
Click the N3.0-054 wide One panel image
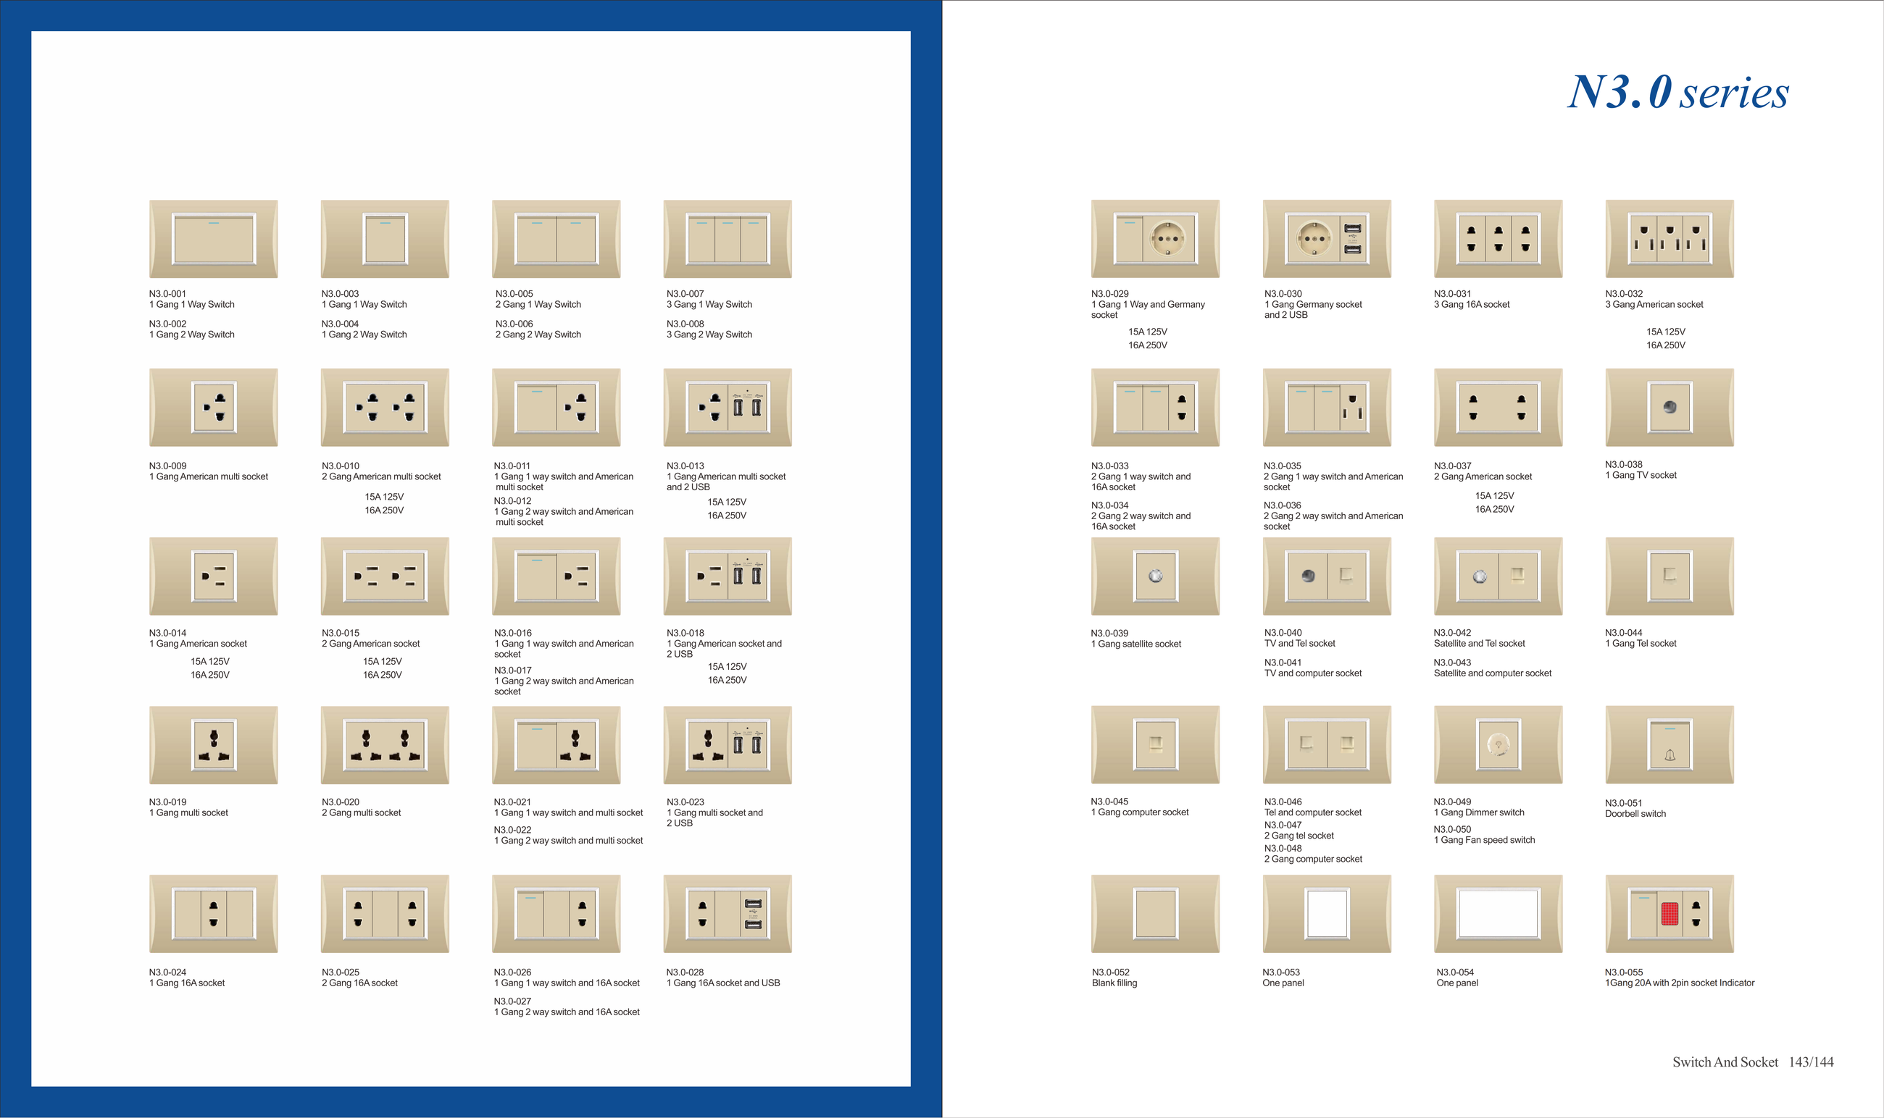click(x=1497, y=914)
